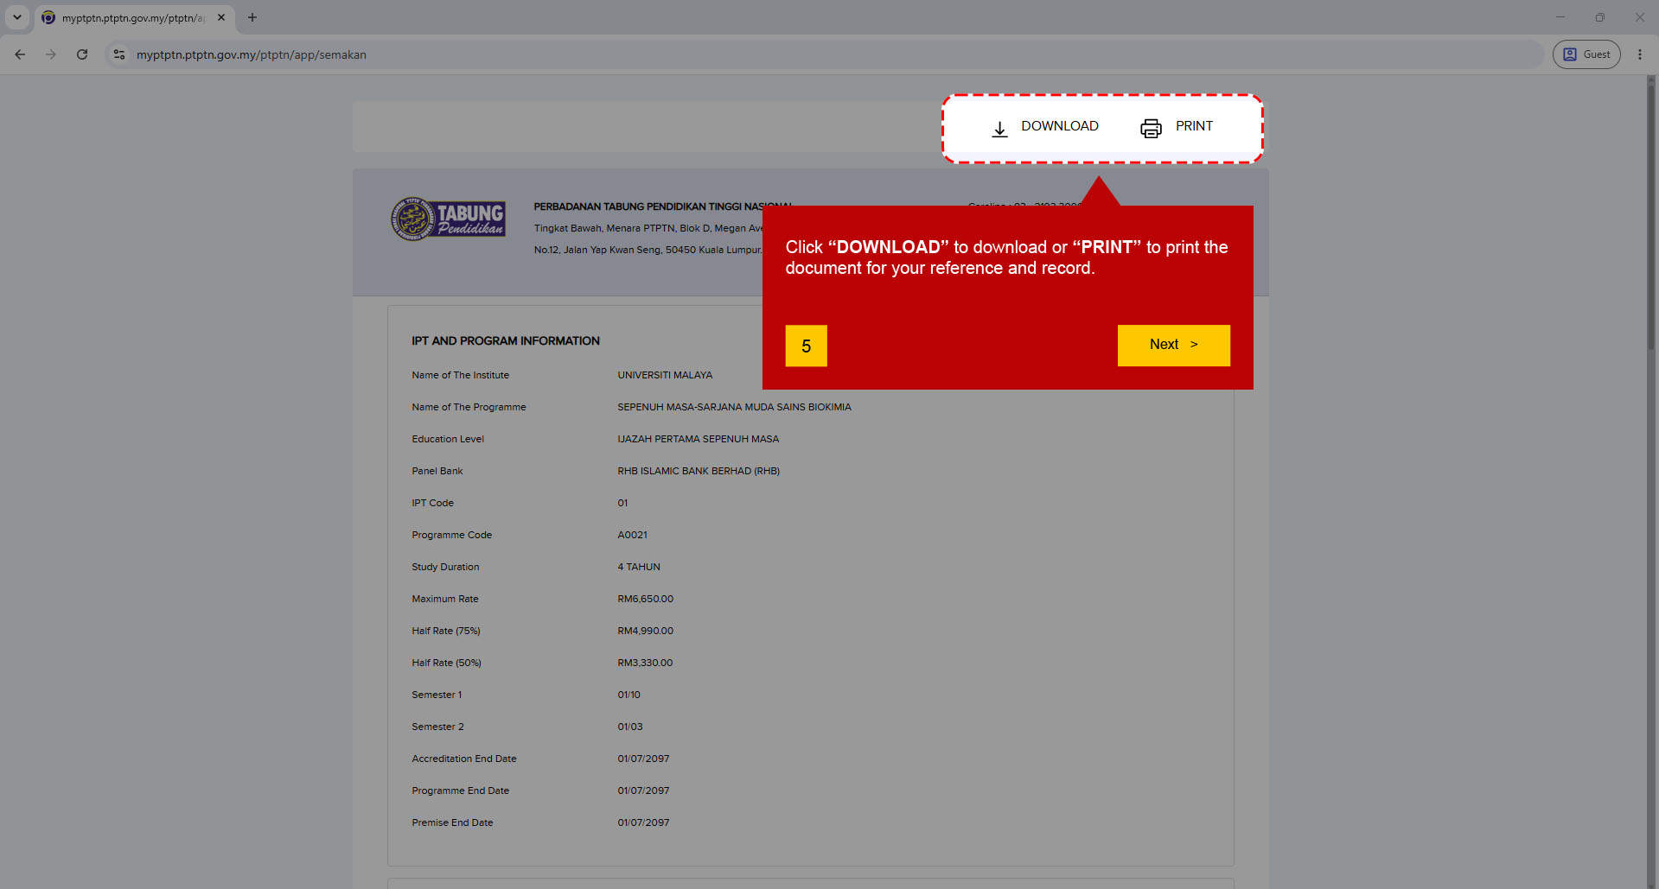Click 'PERBADANAN TABUNG PENDIDIKAN TINGGI NASIONAL' header text
Screen dimensions: 1659x889
click(662, 206)
